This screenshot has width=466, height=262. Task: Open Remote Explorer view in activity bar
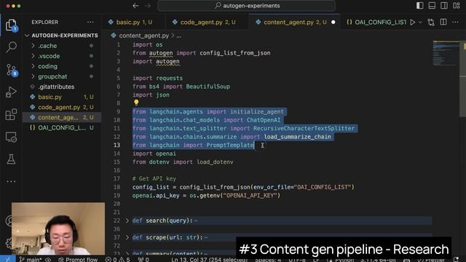tap(12, 138)
